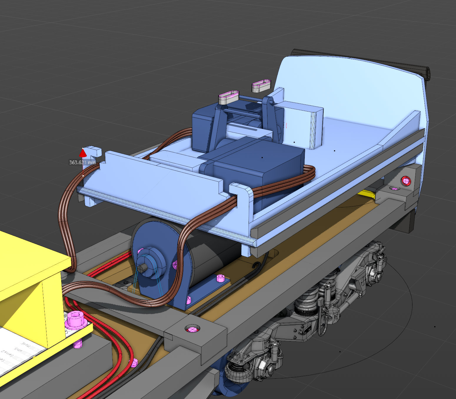
Task: Select the red ring bolt on rear bracket
Action: 406,180
